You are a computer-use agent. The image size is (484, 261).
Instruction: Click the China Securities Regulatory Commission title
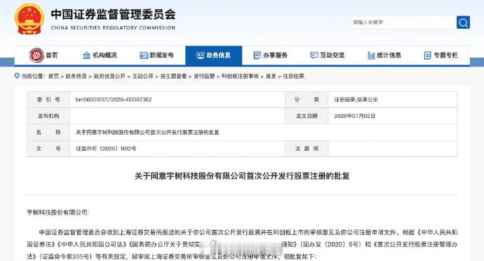point(113,19)
